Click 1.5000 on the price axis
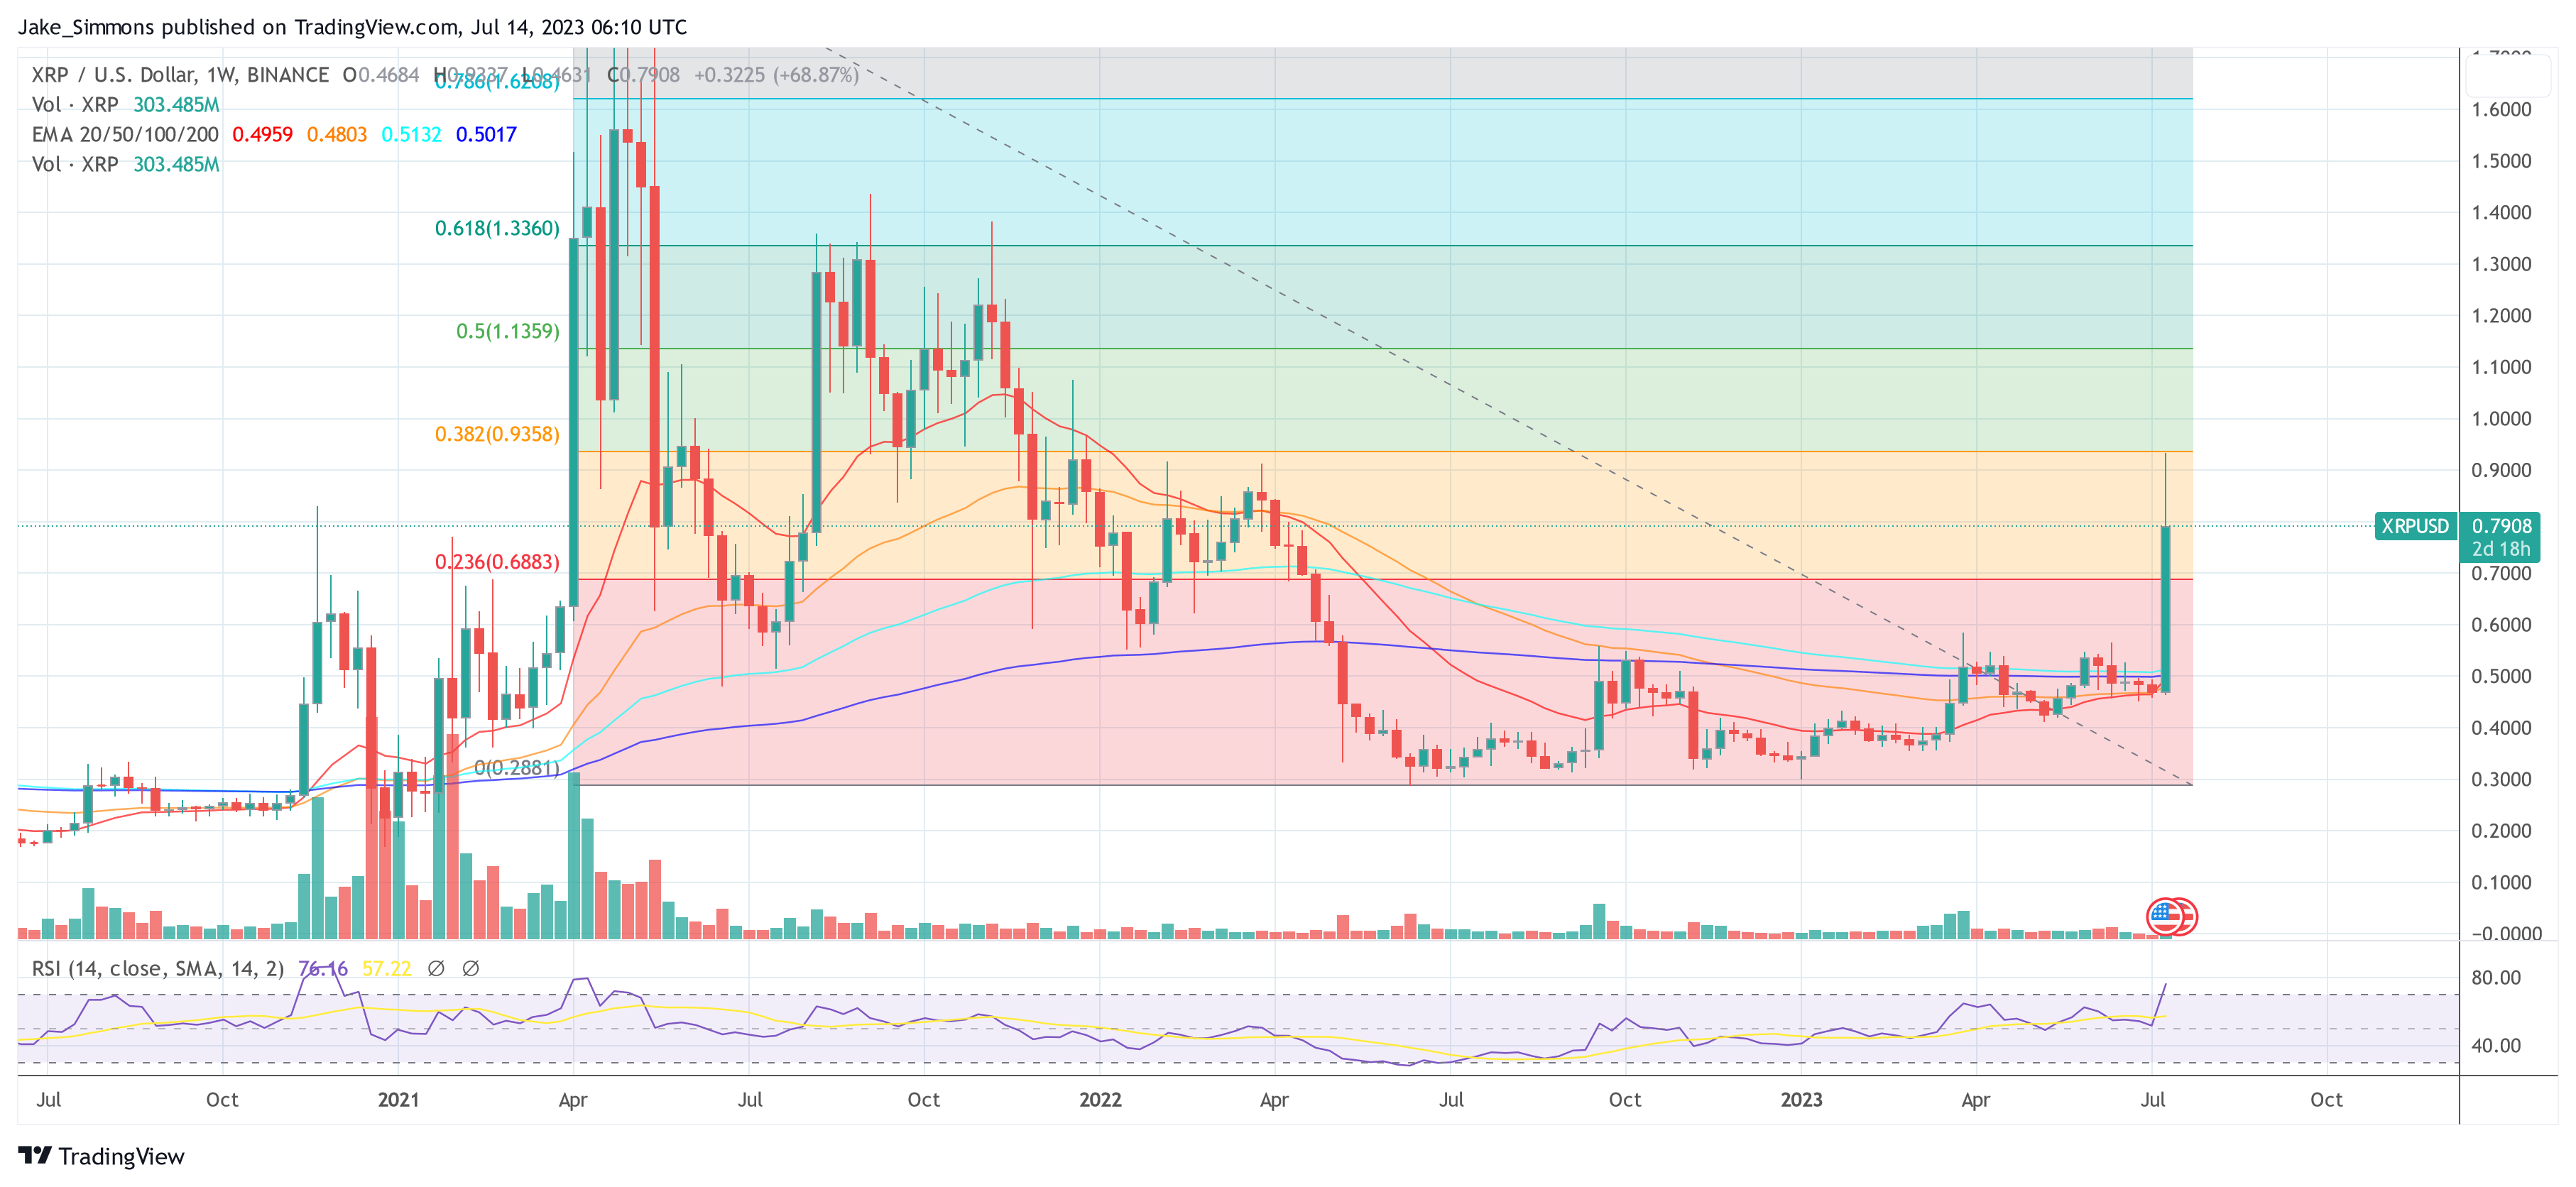The height and width of the screenshot is (1187, 2576). click(x=2501, y=162)
